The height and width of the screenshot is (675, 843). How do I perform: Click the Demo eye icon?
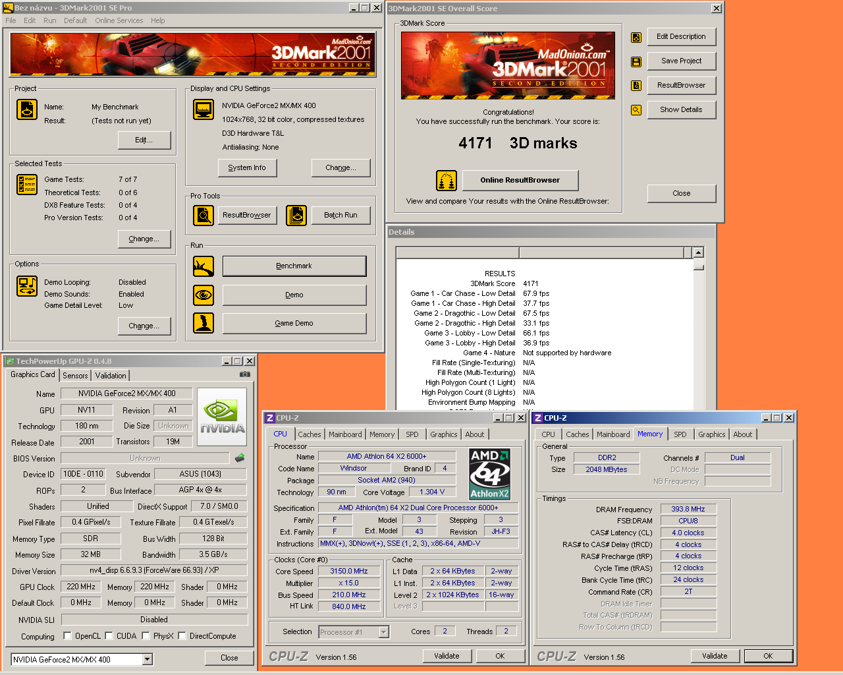(204, 295)
